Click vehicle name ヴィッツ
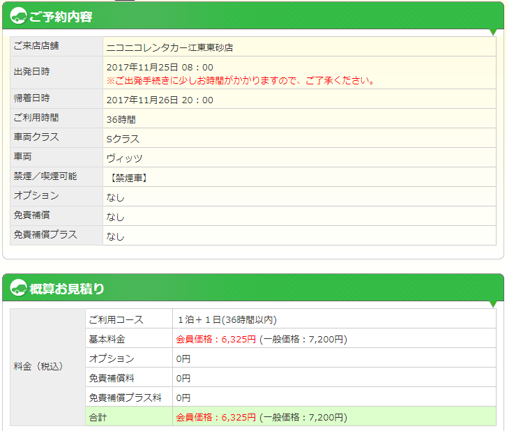The height and width of the screenshot is (431, 507). coord(125,158)
